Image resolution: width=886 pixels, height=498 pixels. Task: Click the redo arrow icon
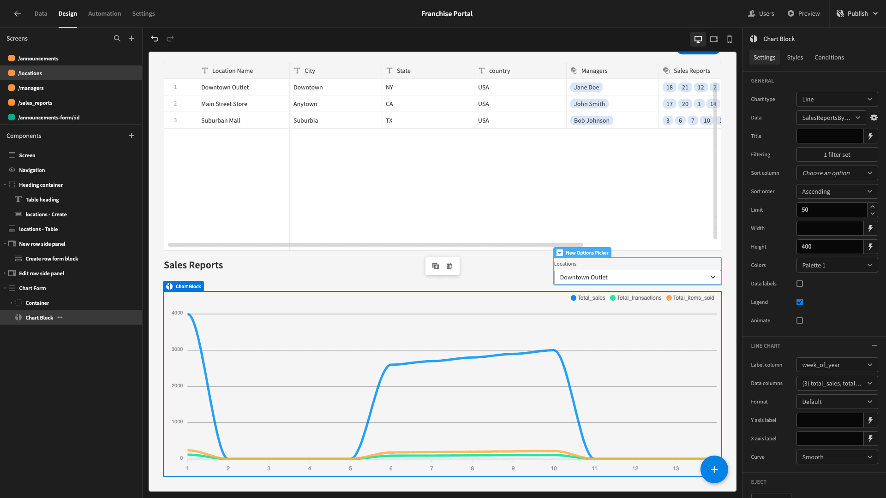pyautogui.click(x=170, y=39)
